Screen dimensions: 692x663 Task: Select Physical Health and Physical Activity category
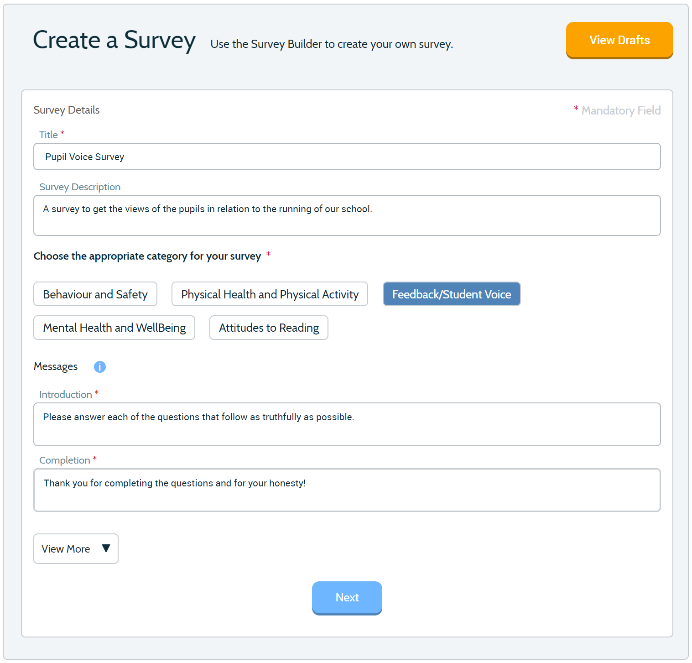click(x=270, y=294)
